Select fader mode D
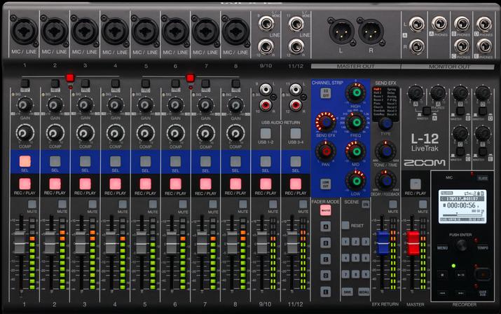The width and height of the screenshot is (501, 314). point(326,275)
